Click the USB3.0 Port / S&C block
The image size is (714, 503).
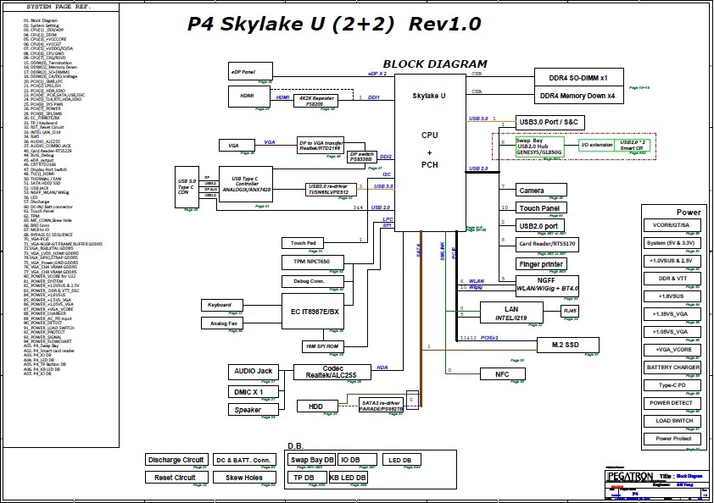pos(549,122)
